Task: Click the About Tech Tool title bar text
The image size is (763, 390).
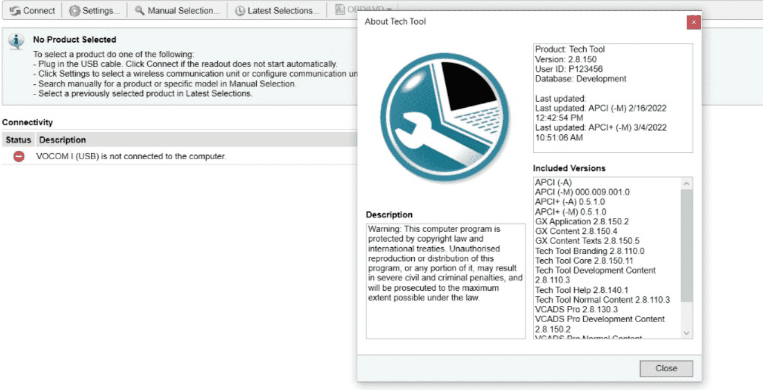Action: [x=395, y=21]
